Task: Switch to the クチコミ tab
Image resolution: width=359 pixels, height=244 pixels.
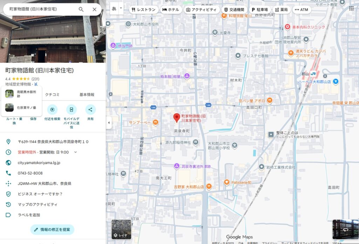Action: pyautogui.click(x=52, y=95)
